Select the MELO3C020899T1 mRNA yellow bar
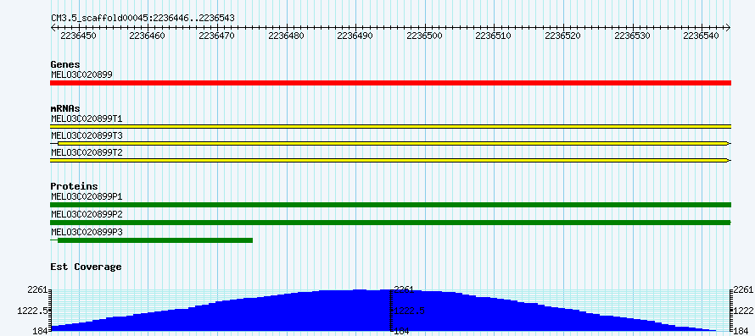Image resolution: width=755 pixels, height=336 pixels. tap(390, 126)
